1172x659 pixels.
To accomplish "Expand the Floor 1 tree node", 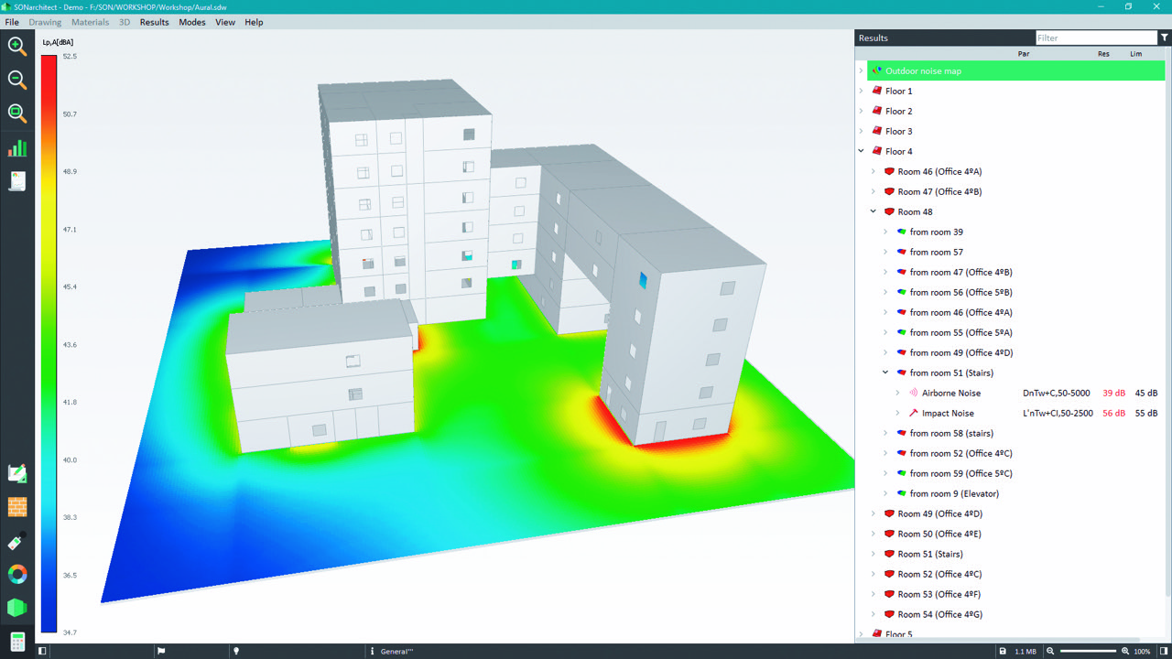I will point(862,92).
